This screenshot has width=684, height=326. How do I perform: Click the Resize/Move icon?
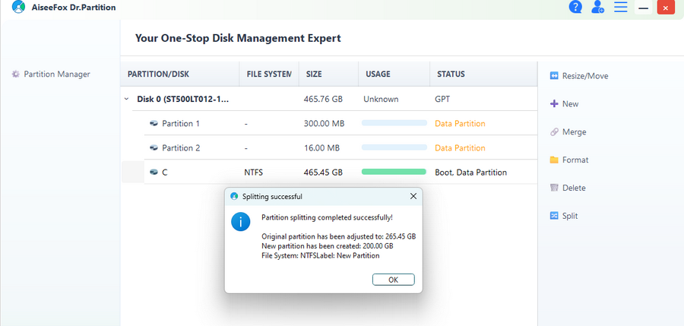[554, 76]
